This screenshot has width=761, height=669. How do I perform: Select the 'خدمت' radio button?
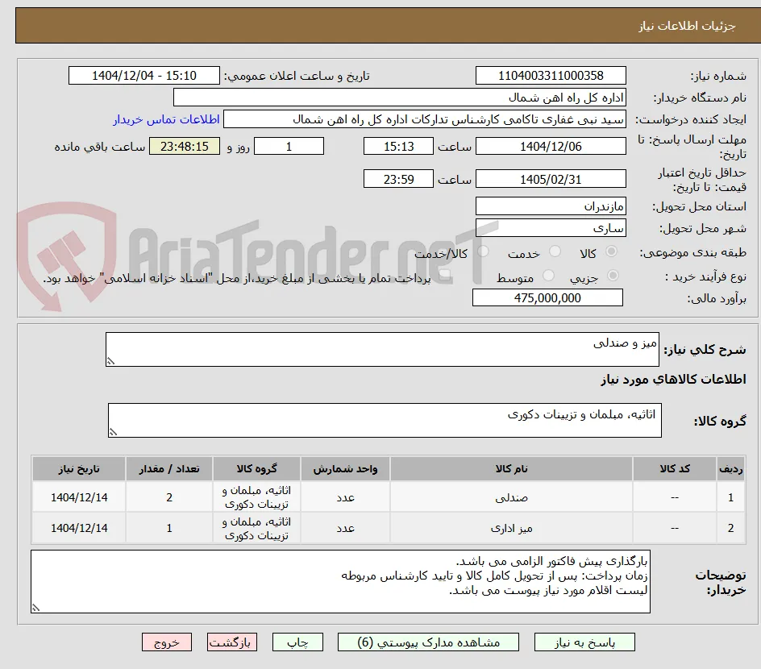[555, 251]
